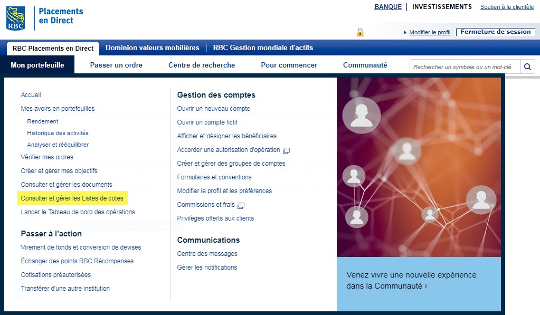Click Modifier le profil link
This screenshot has width=540, height=315.
pyautogui.click(x=430, y=32)
